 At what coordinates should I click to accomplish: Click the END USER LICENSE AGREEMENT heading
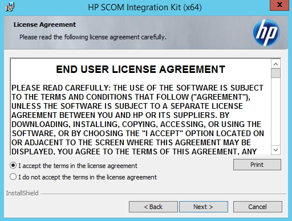pyautogui.click(x=141, y=69)
